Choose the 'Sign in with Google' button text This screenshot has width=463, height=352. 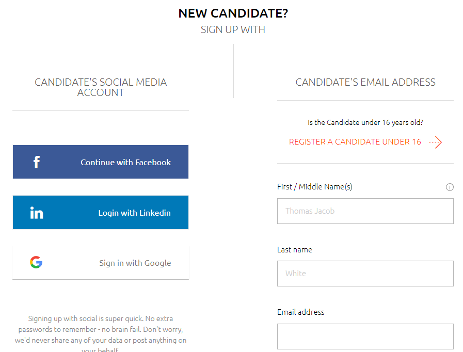[x=135, y=263]
